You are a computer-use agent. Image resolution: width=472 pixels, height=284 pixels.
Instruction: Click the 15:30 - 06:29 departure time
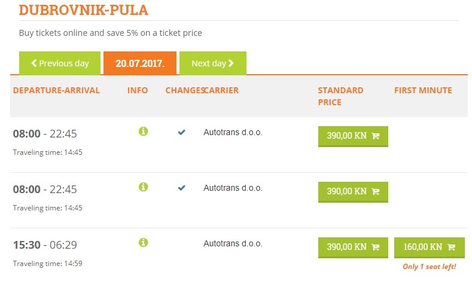45,245
